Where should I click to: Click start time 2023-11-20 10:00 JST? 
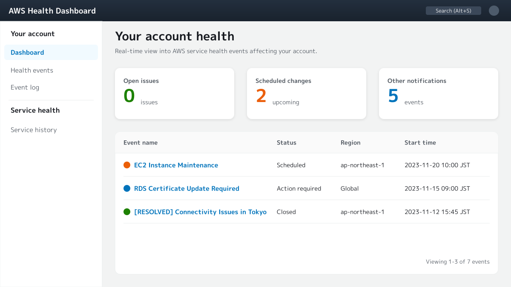click(437, 165)
